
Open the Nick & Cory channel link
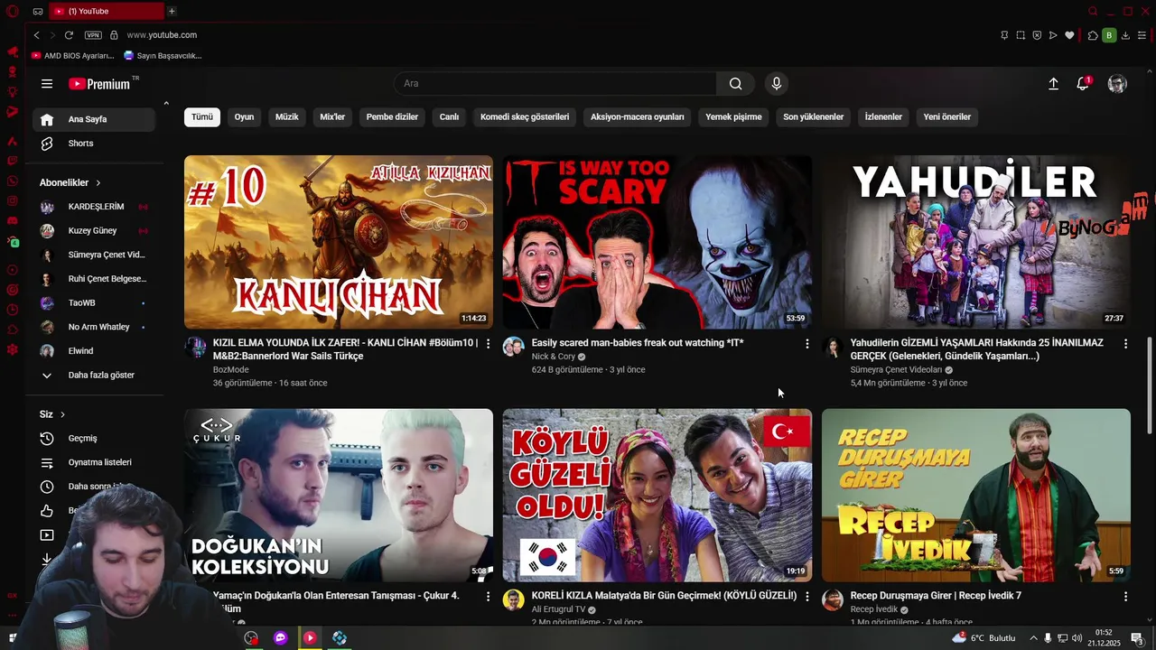(x=553, y=357)
